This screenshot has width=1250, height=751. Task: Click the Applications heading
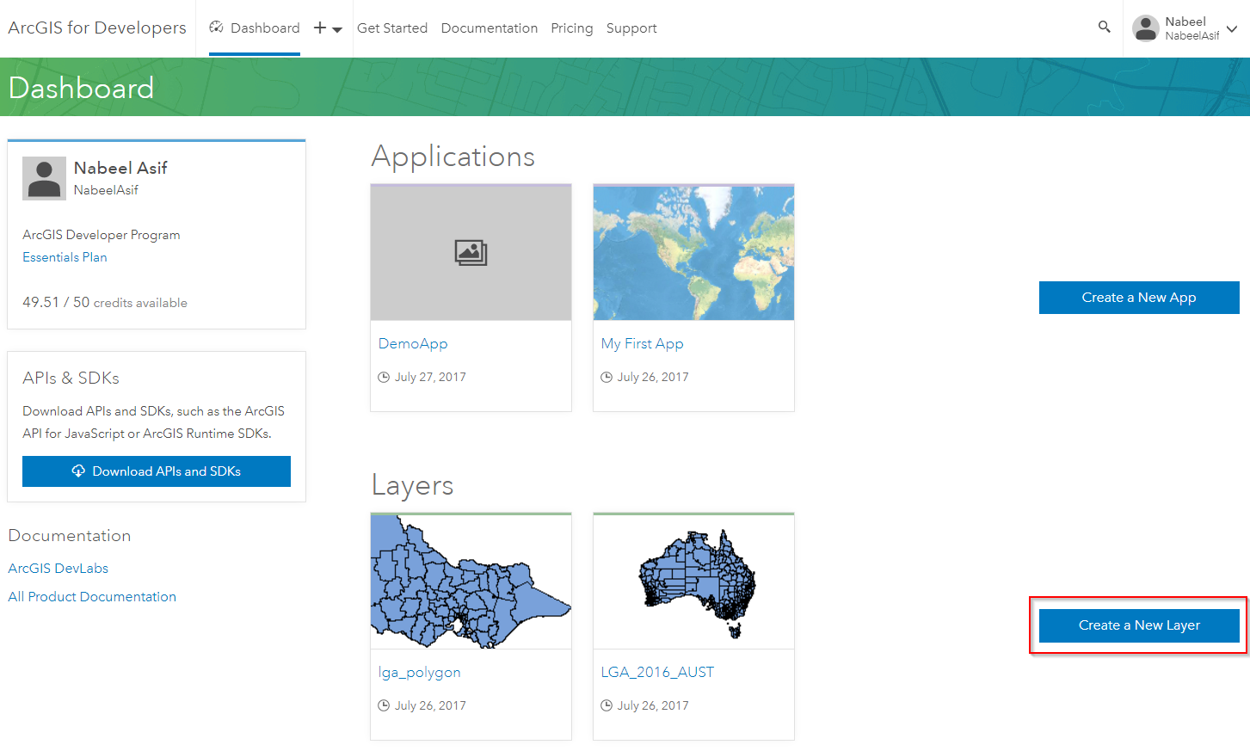tap(453, 157)
